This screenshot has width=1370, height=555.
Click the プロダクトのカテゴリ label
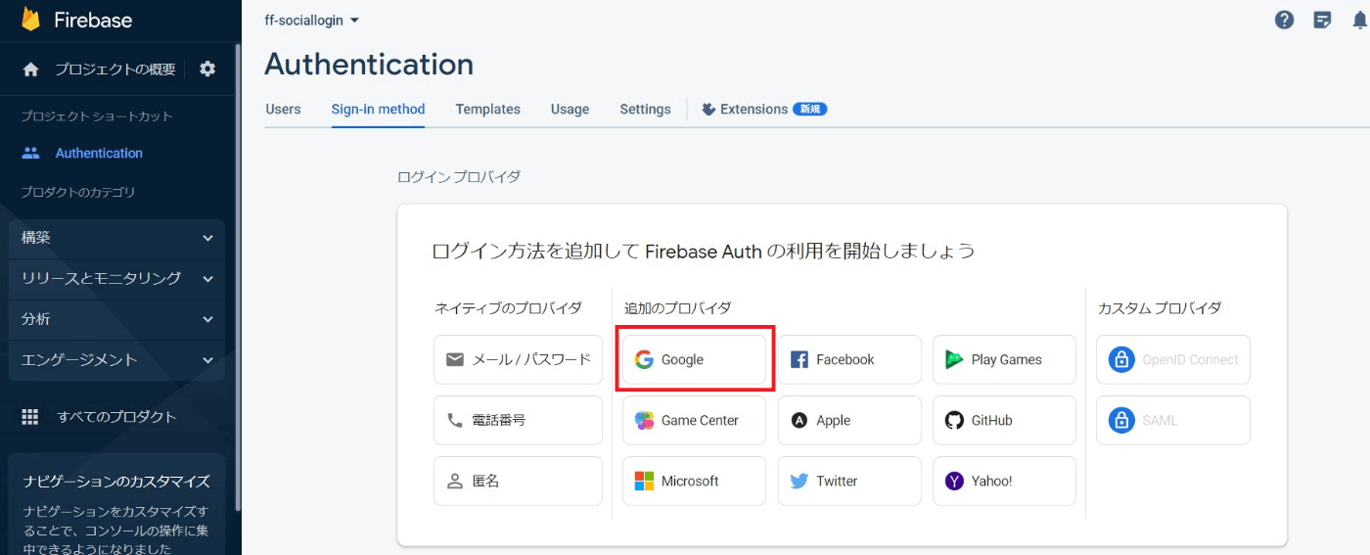tap(78, 192)
